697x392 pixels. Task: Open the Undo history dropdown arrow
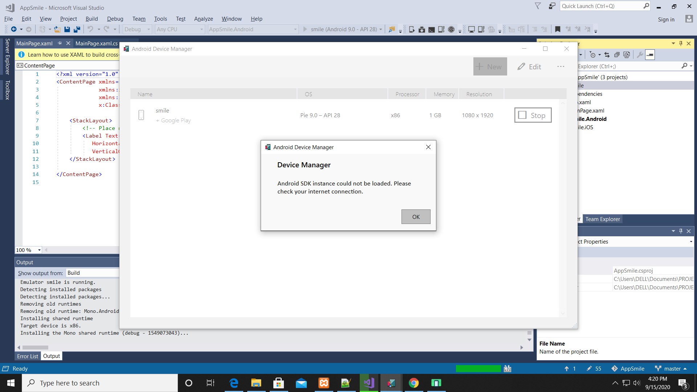(x=99, y=29)
